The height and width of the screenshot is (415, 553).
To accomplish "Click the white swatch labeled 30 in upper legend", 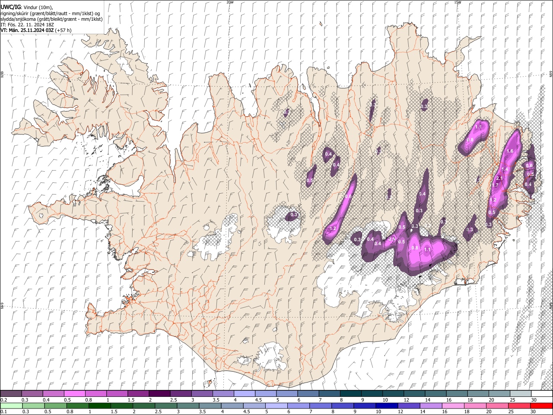I will point(541,394).
